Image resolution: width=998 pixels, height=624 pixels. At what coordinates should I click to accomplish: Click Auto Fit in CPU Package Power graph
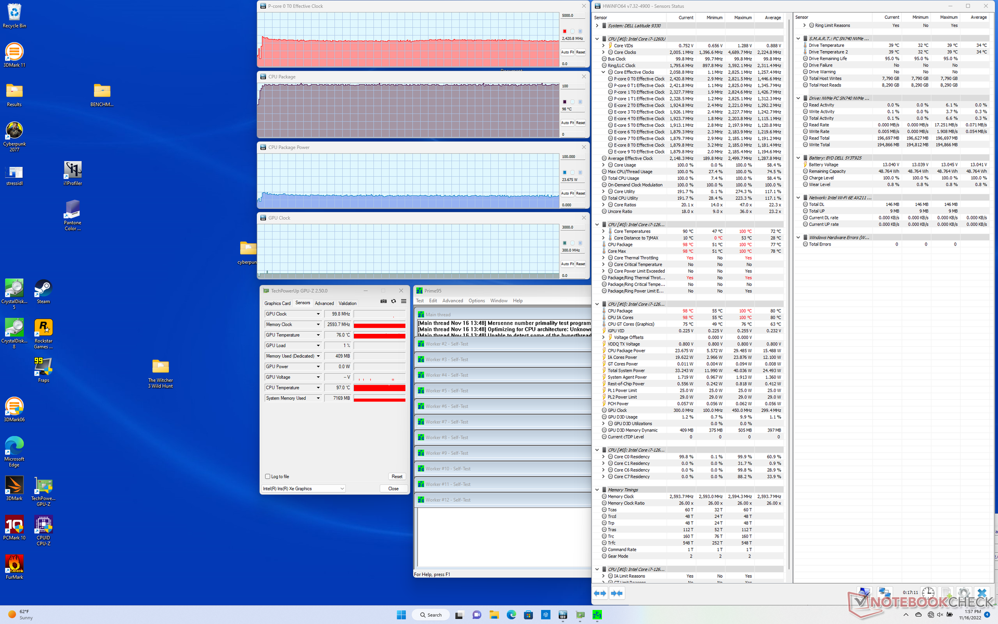pos(567,193)
